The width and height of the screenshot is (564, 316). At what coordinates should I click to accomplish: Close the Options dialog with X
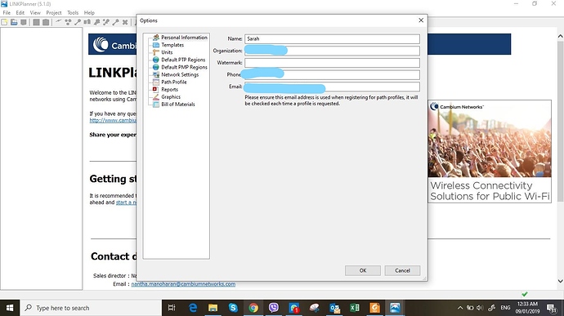click(421, 20)
